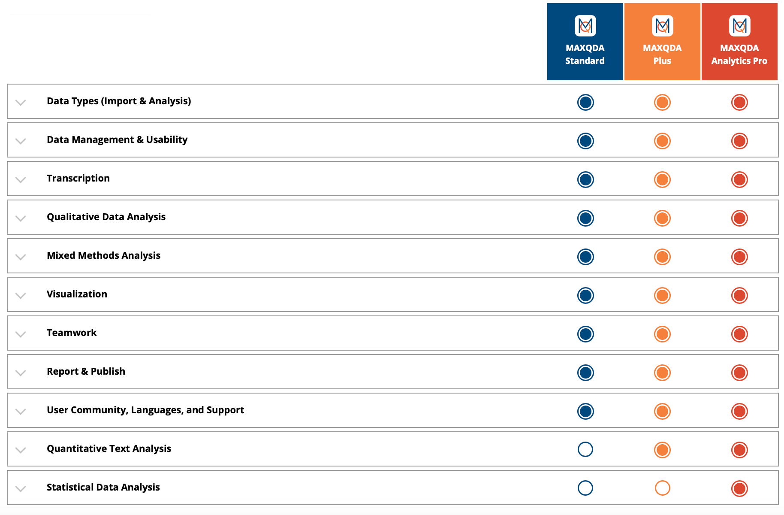Click Standard's empty circle for Quantitative Text Analysis
The image size is (784, 515).
coord(585,449)
